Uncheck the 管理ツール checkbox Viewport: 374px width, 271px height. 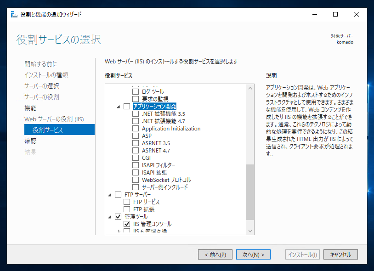coord(118,217)
